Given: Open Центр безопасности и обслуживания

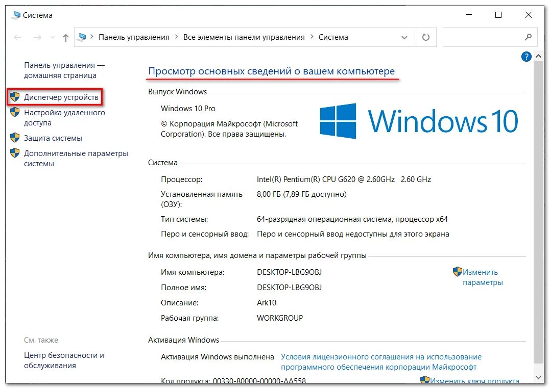Looking at the screenshot, I should 64,360.
